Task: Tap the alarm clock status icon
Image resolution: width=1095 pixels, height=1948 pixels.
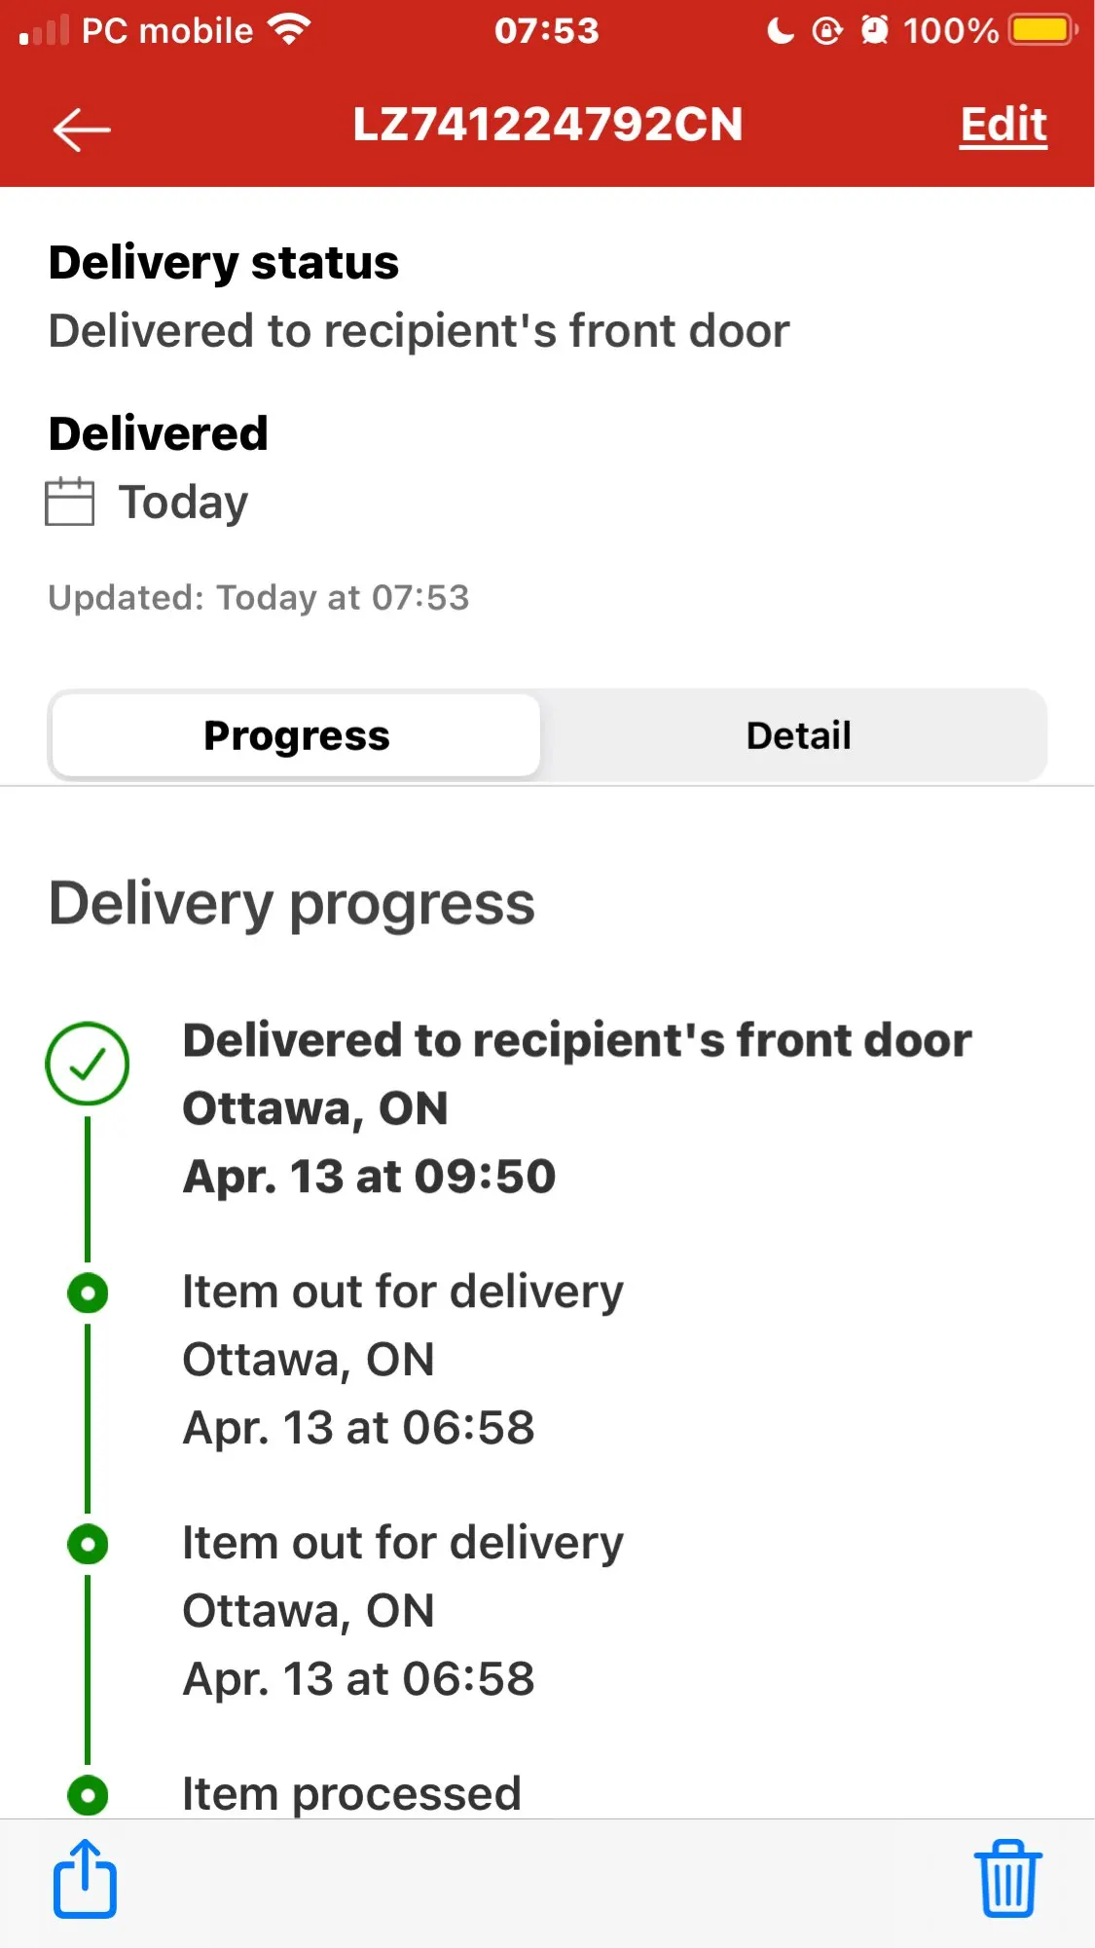Action: click(874, 30)
